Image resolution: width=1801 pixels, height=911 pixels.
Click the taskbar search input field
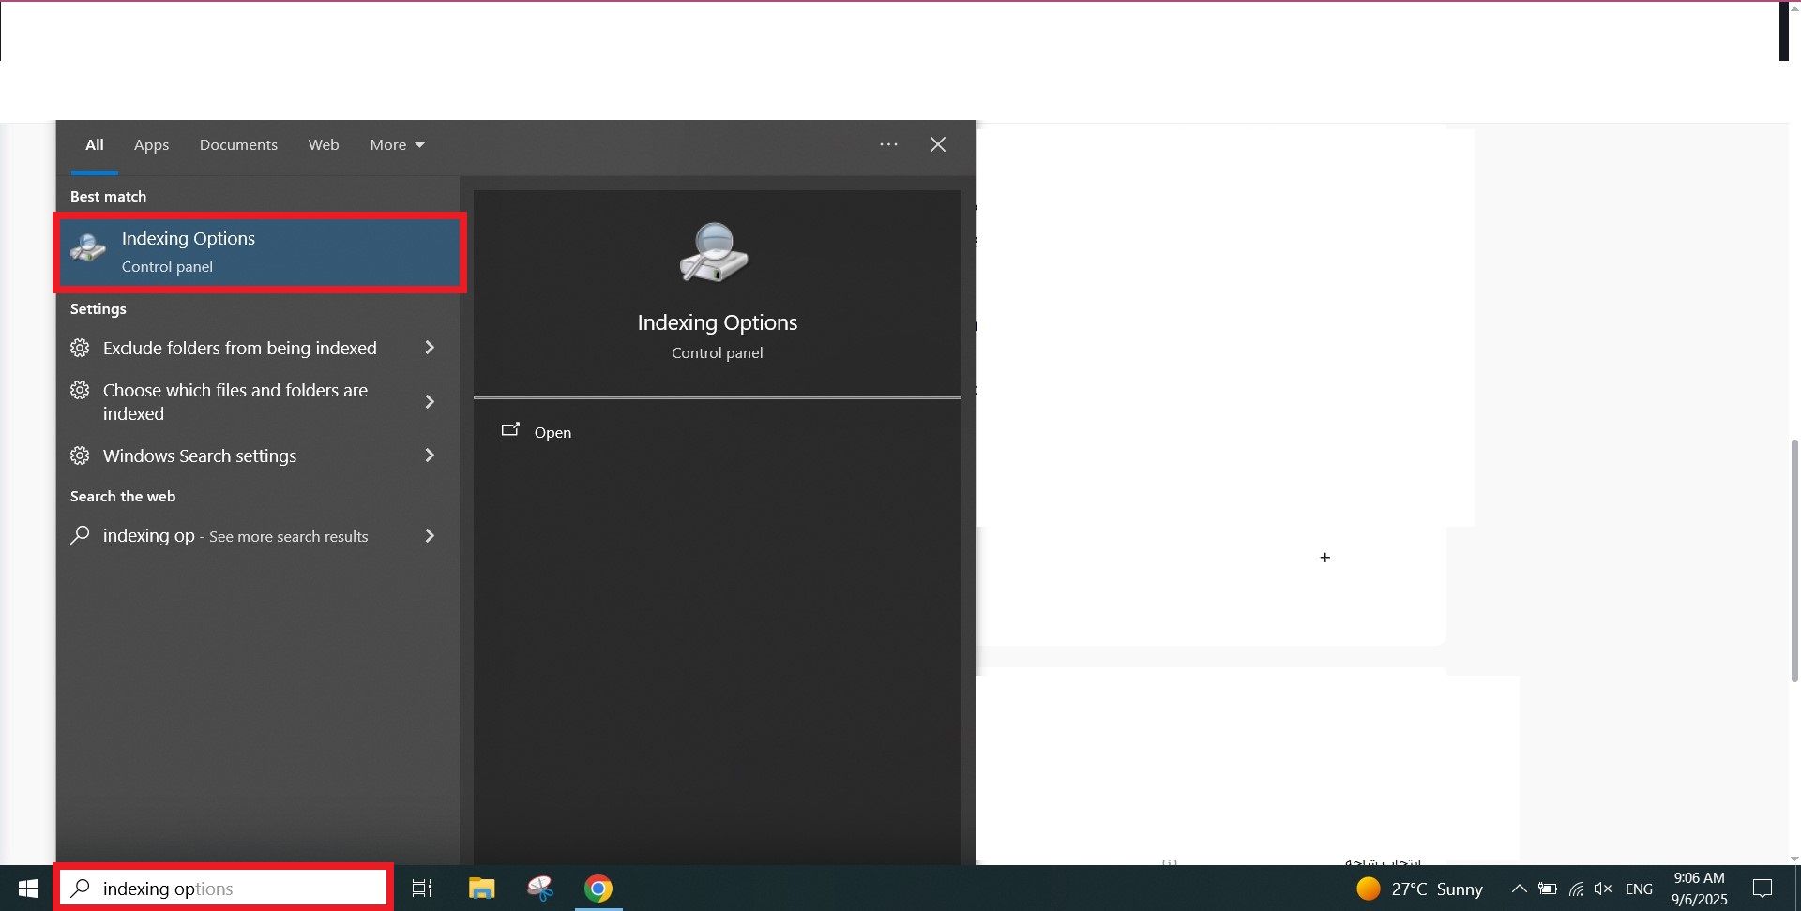[225, 888]
